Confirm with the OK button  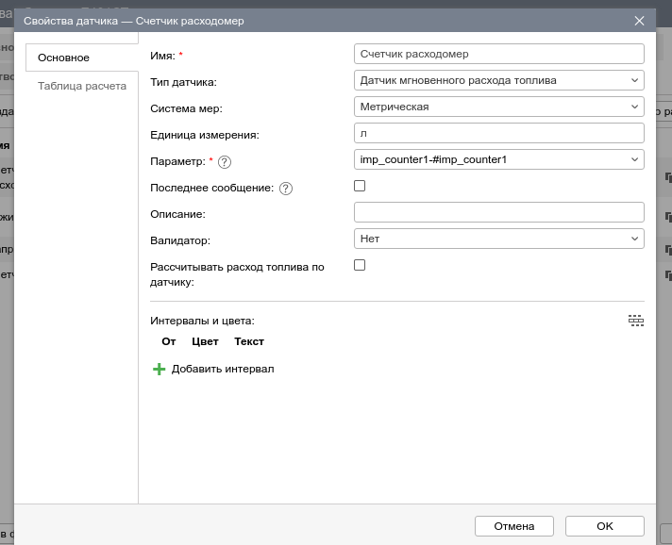[604, 526]
